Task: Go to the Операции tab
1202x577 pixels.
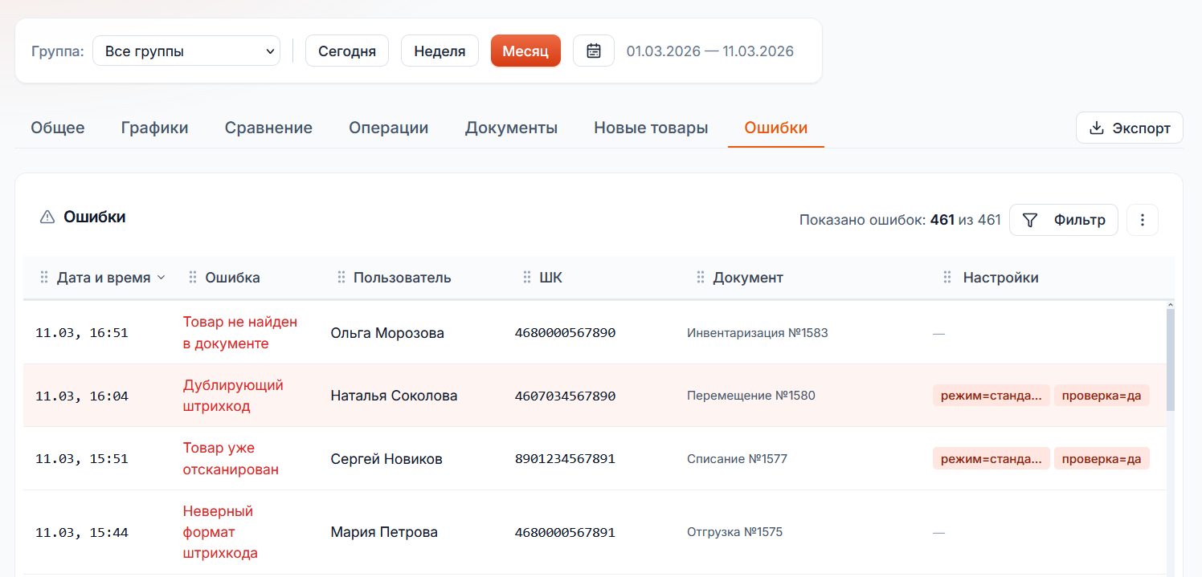Action: 389,128
